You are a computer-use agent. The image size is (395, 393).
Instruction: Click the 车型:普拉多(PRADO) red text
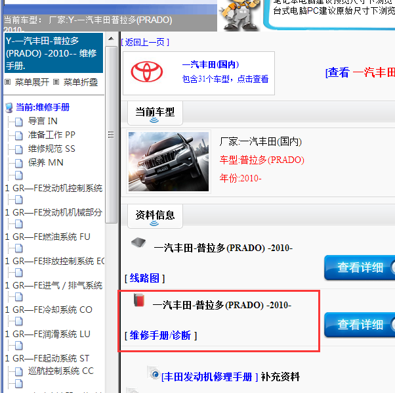[262, 160]
